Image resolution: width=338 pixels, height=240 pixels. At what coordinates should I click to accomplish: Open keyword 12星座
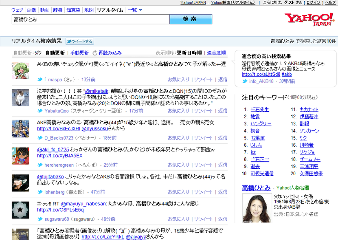pos(258,138)
